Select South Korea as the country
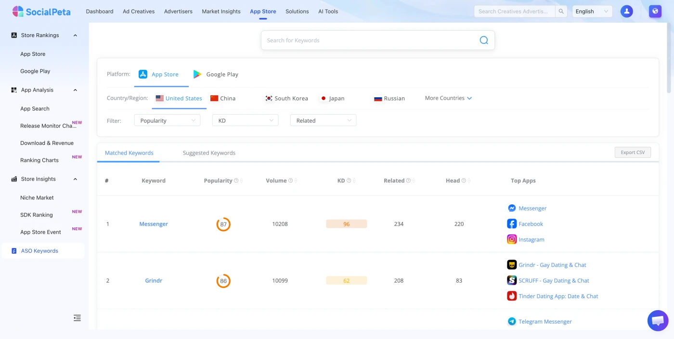This screenshot has width=674, height=339. point(286,98)
